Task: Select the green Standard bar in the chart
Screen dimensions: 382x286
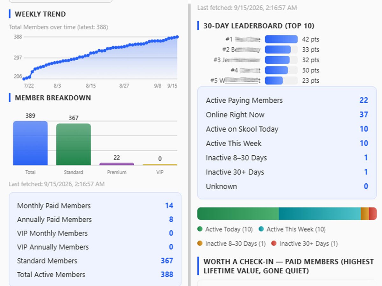Action: (x=74, y=144)
